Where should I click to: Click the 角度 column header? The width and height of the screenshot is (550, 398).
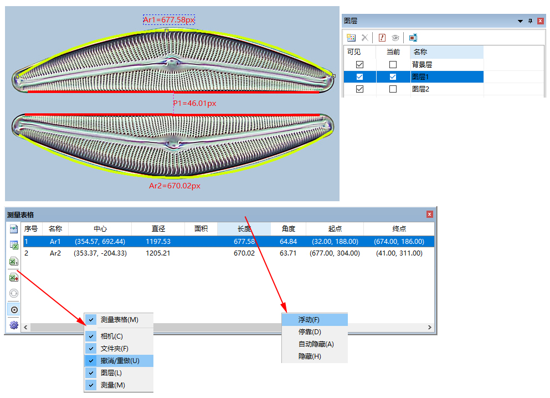tap(289, 229)
